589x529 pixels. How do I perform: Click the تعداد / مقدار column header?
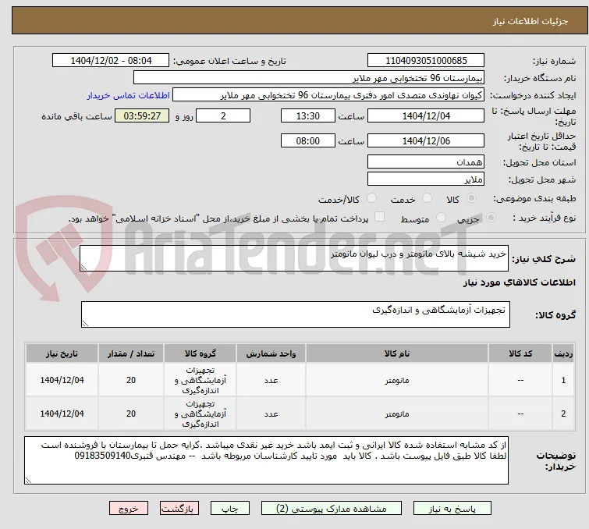point(131,353)
